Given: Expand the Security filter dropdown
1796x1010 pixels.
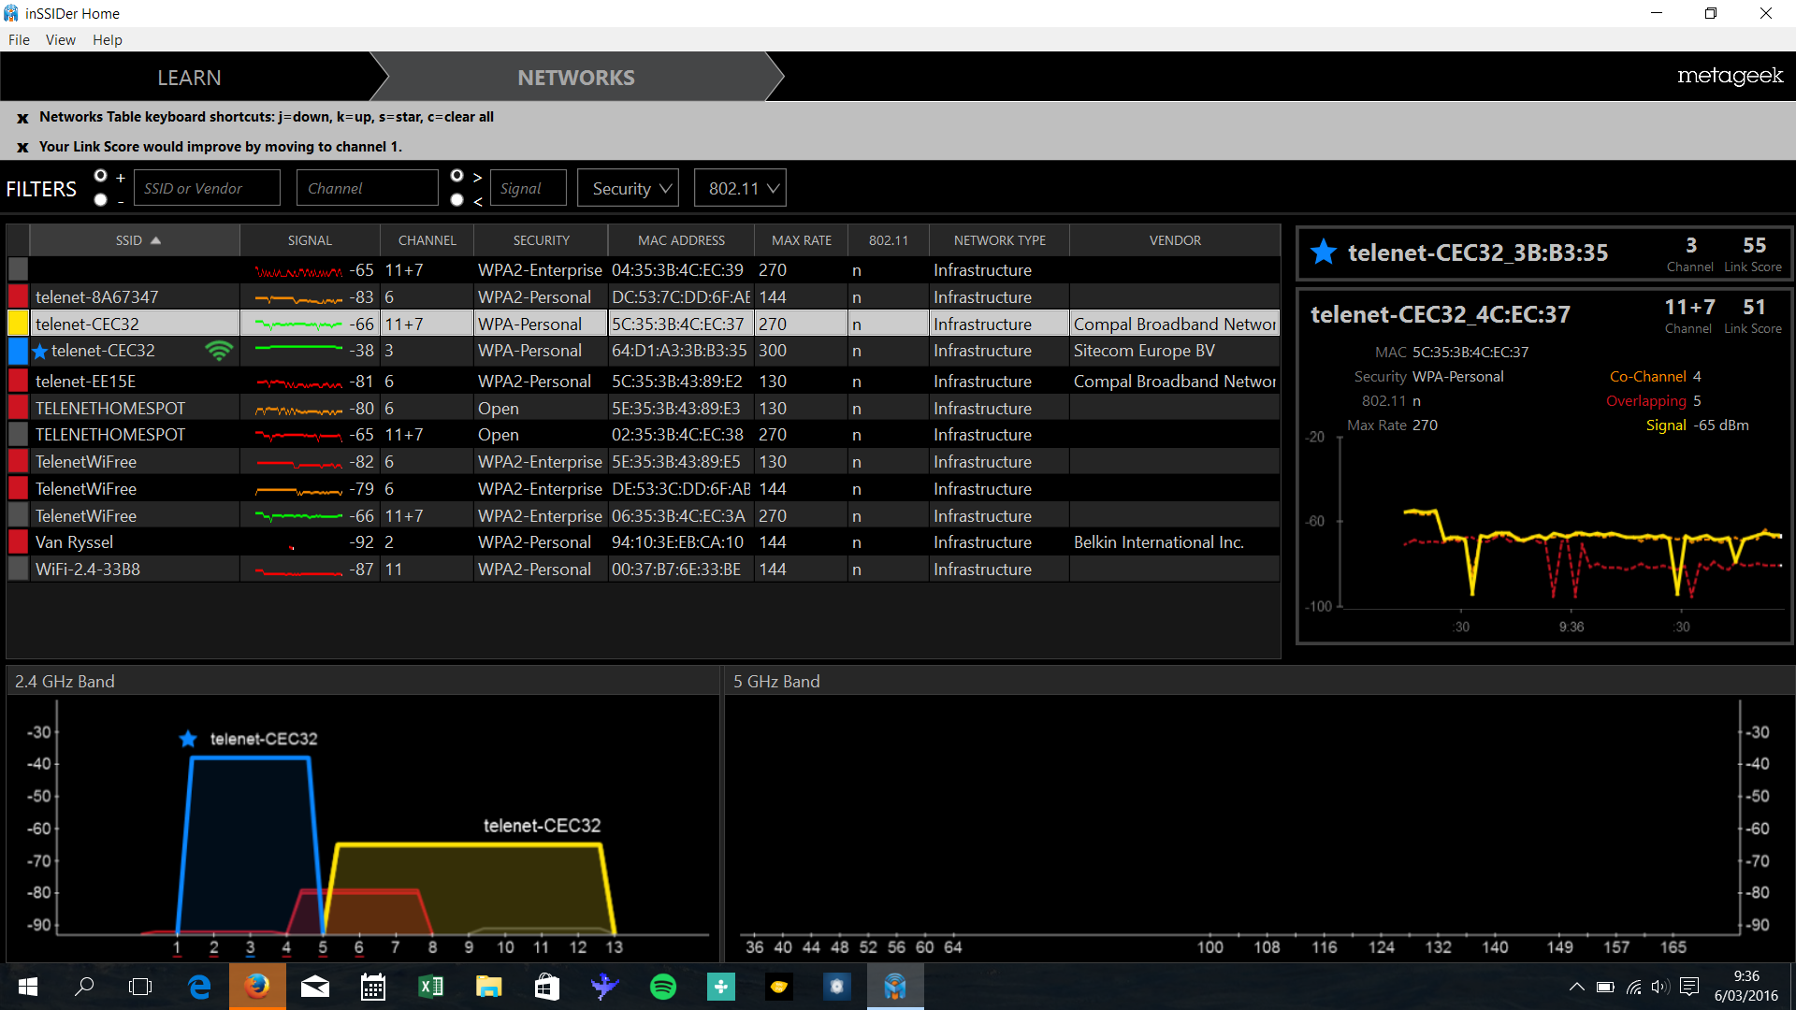Looking at the screenshot, I should pyautogui.click(x=629, y=188).
